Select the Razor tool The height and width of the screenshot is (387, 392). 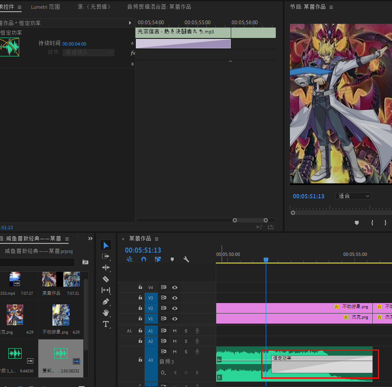[x=106, y=279]
